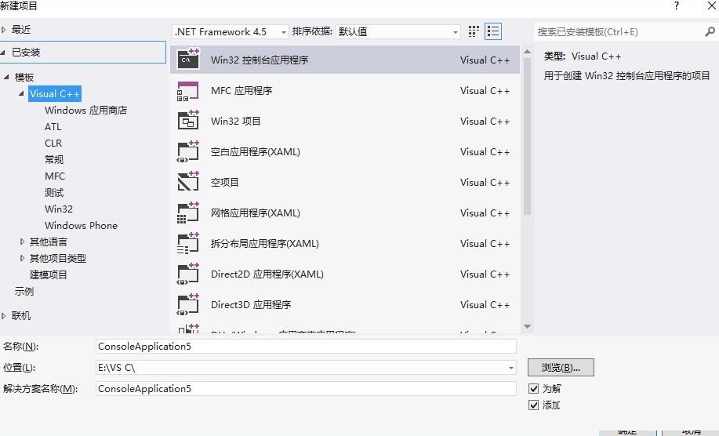Select the Win32 项目 template icon
This screenshot has width=719, height=436.
188,121
